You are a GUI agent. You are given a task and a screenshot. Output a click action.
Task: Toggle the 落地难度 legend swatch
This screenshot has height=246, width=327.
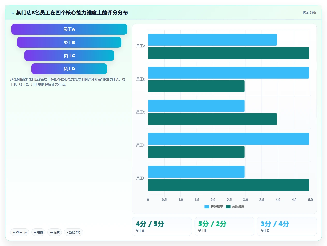pos(228,207)
